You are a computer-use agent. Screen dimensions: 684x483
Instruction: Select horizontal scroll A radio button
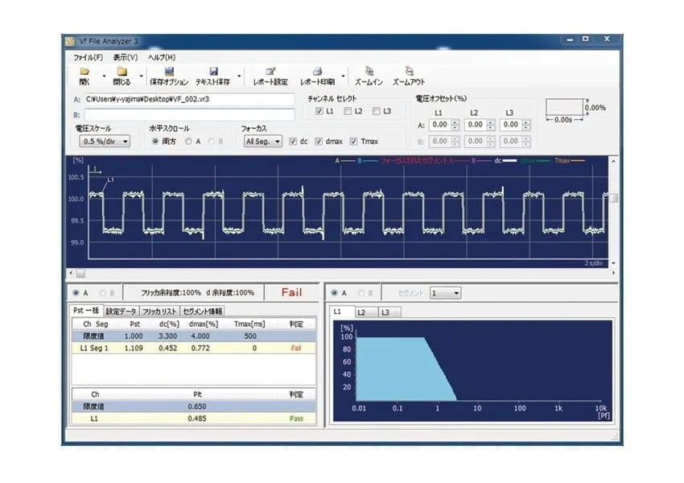[188, 142]
